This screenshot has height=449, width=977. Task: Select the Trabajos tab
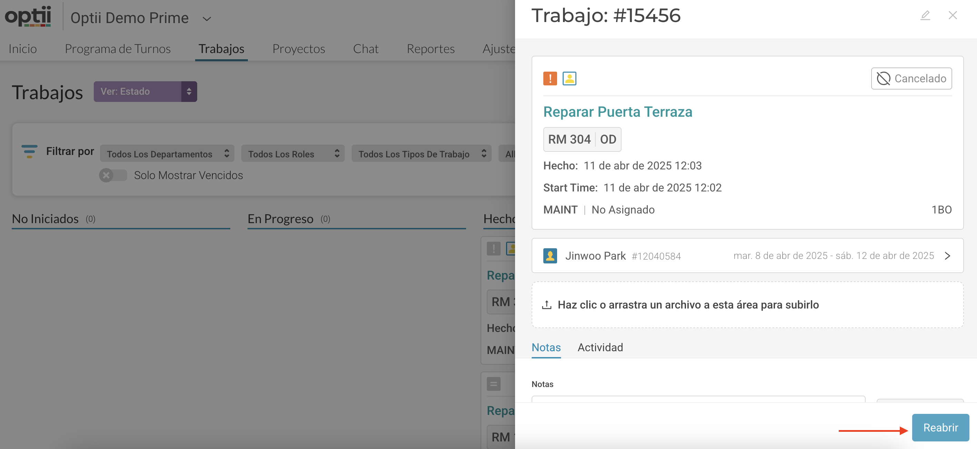point(221,49)
